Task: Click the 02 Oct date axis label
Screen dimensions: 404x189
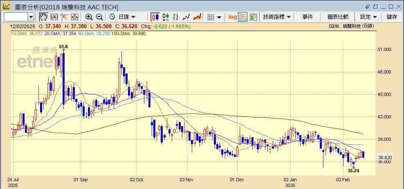Action: [137, 180]
